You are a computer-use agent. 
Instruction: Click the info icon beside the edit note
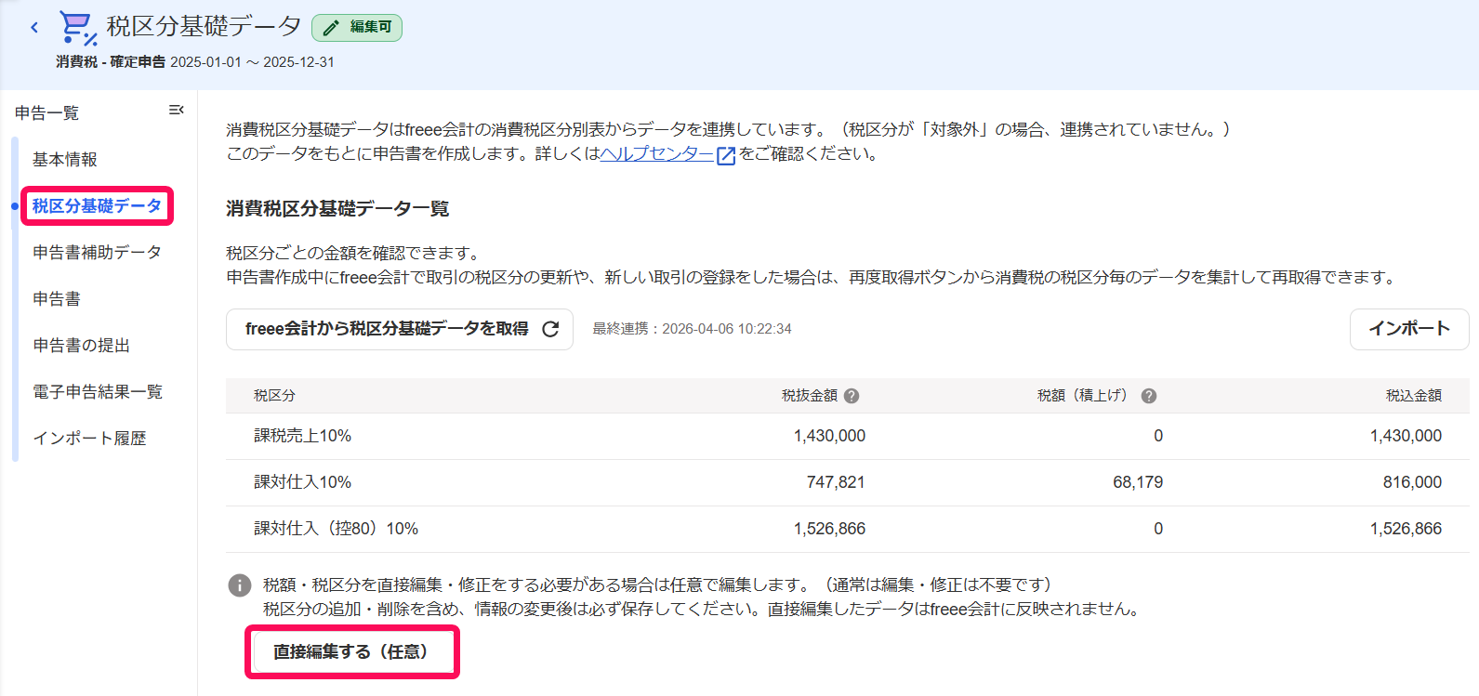240,585
